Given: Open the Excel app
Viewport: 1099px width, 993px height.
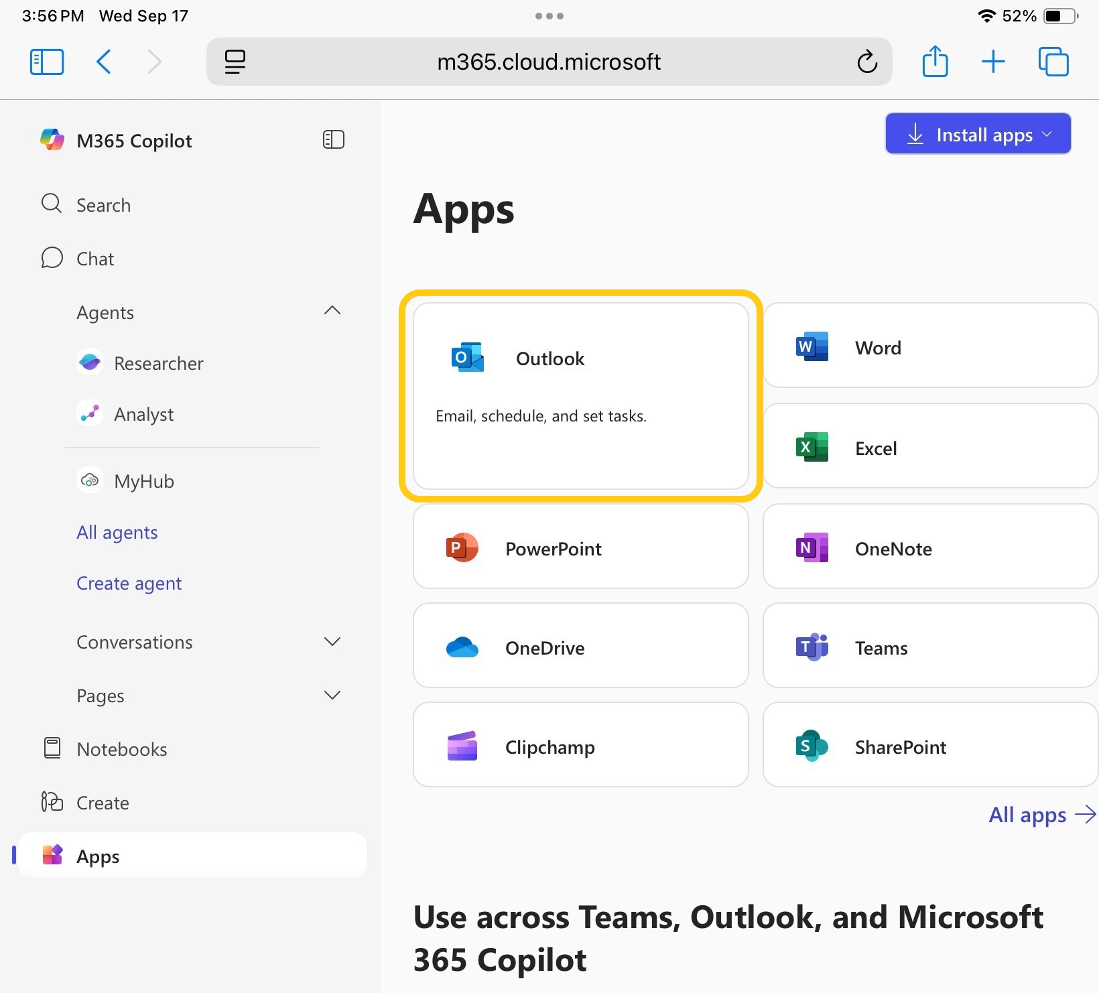Looking at the screenshot, I should 929,447.
